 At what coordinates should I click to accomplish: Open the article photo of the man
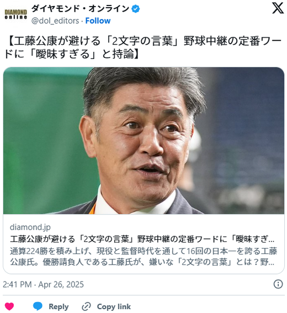click(143, 141)
